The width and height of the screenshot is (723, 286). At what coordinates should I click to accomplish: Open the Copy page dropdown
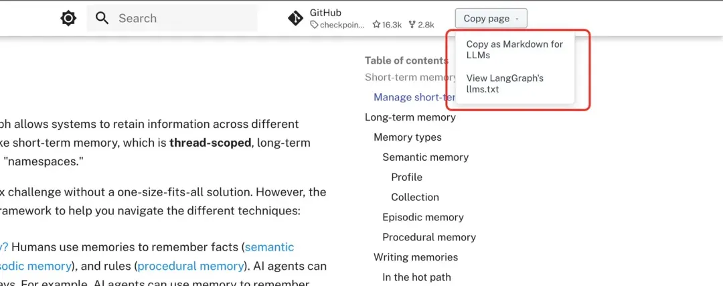point(491,19)
